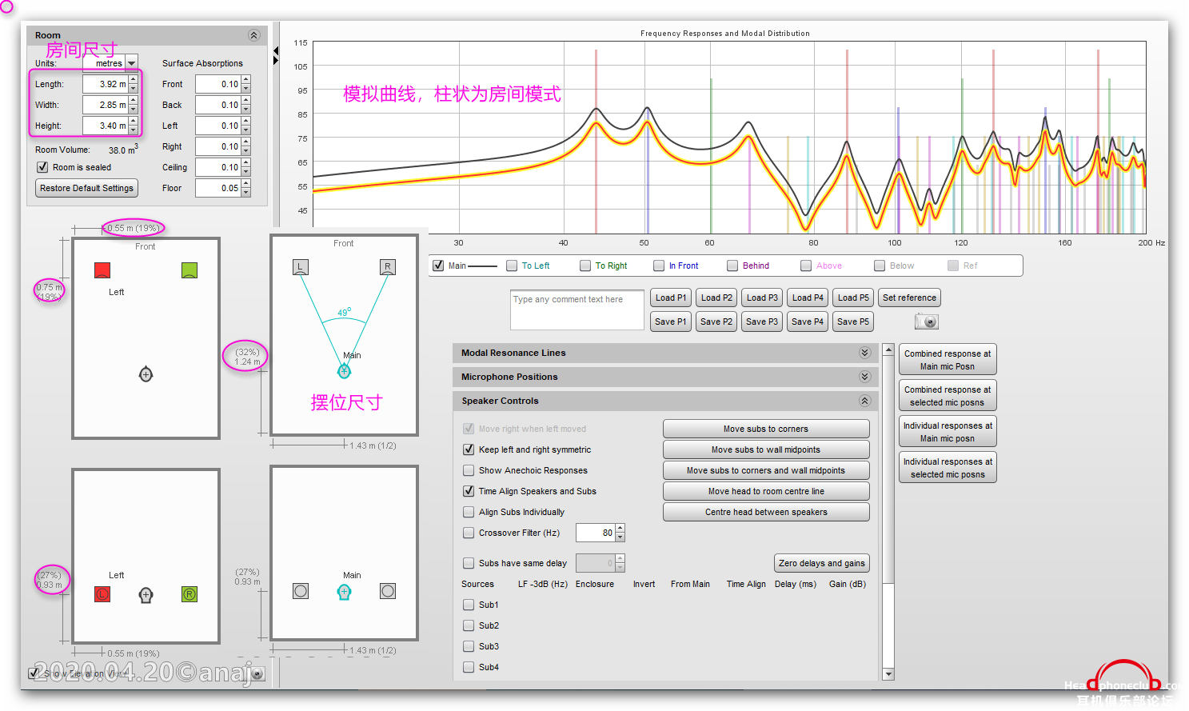Click Load P1 preset button
The width and height of the screenshot is (1189, 711).
670,298
